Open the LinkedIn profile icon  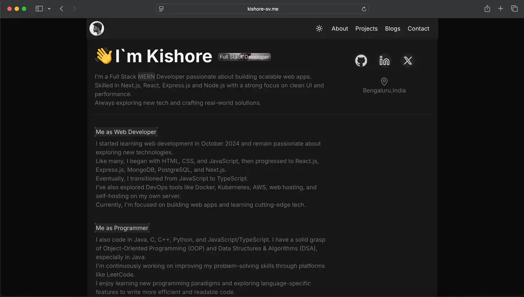pyautogui.click(x=384, y=61)
